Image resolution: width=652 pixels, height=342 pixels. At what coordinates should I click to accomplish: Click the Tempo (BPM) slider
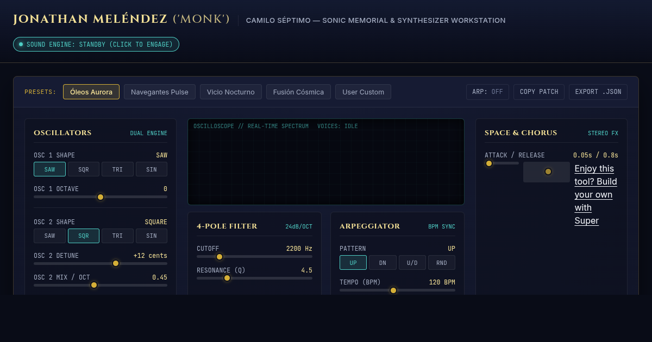397,290
